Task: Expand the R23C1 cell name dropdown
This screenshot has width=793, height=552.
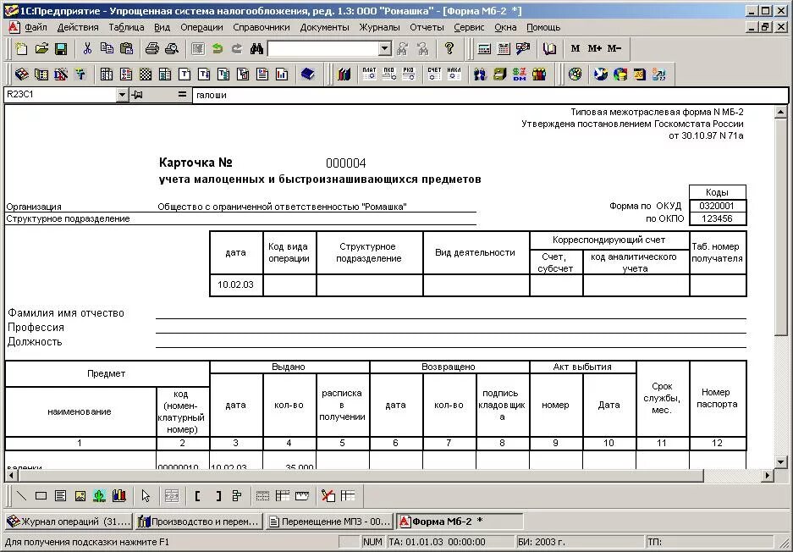Action: pos(122,95)
